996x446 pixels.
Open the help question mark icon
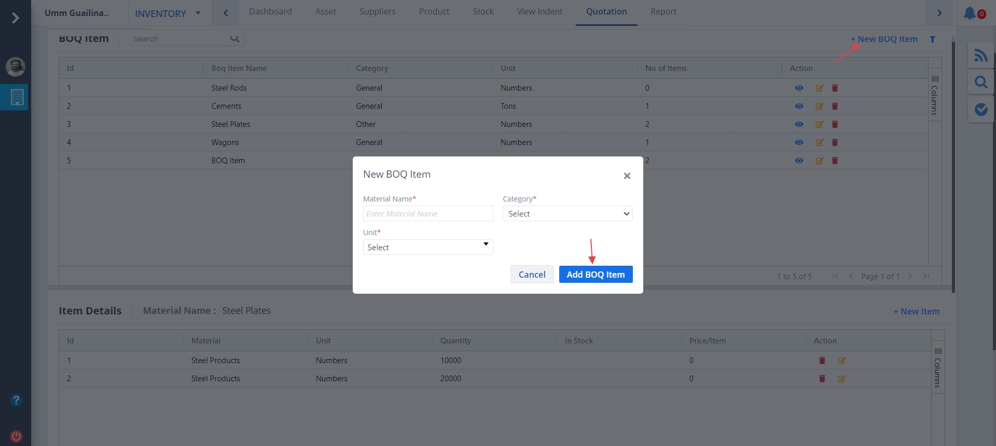16,400
